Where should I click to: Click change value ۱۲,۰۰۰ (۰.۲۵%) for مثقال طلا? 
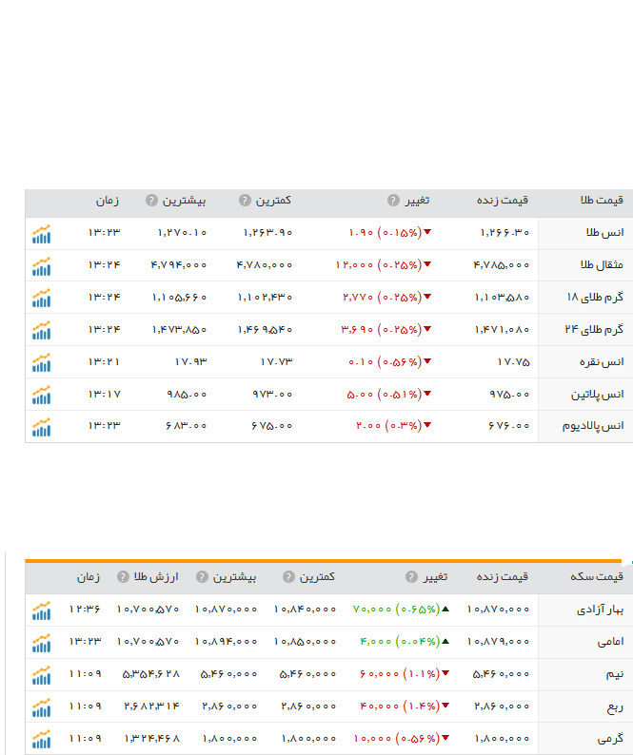[384, 265]
